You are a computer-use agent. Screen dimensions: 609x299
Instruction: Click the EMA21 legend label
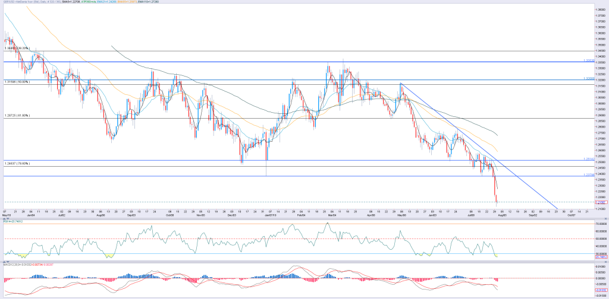[x=108, y=2]
